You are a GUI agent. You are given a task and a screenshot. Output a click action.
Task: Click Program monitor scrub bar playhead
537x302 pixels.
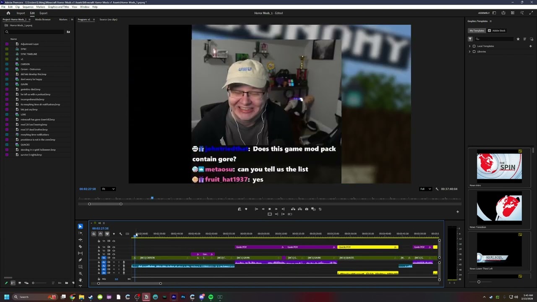(x=152, y=198)
